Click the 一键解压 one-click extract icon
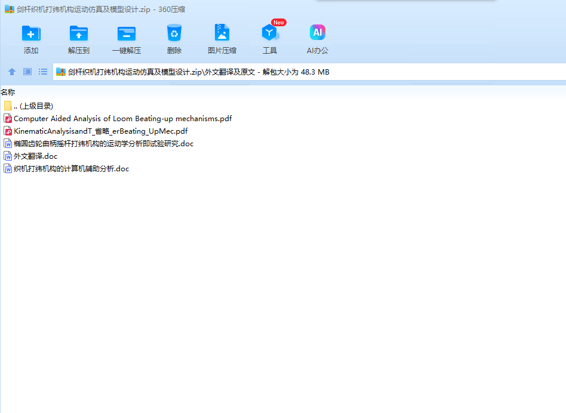This screenshot has width=566, height=413. tap(127, 33)
